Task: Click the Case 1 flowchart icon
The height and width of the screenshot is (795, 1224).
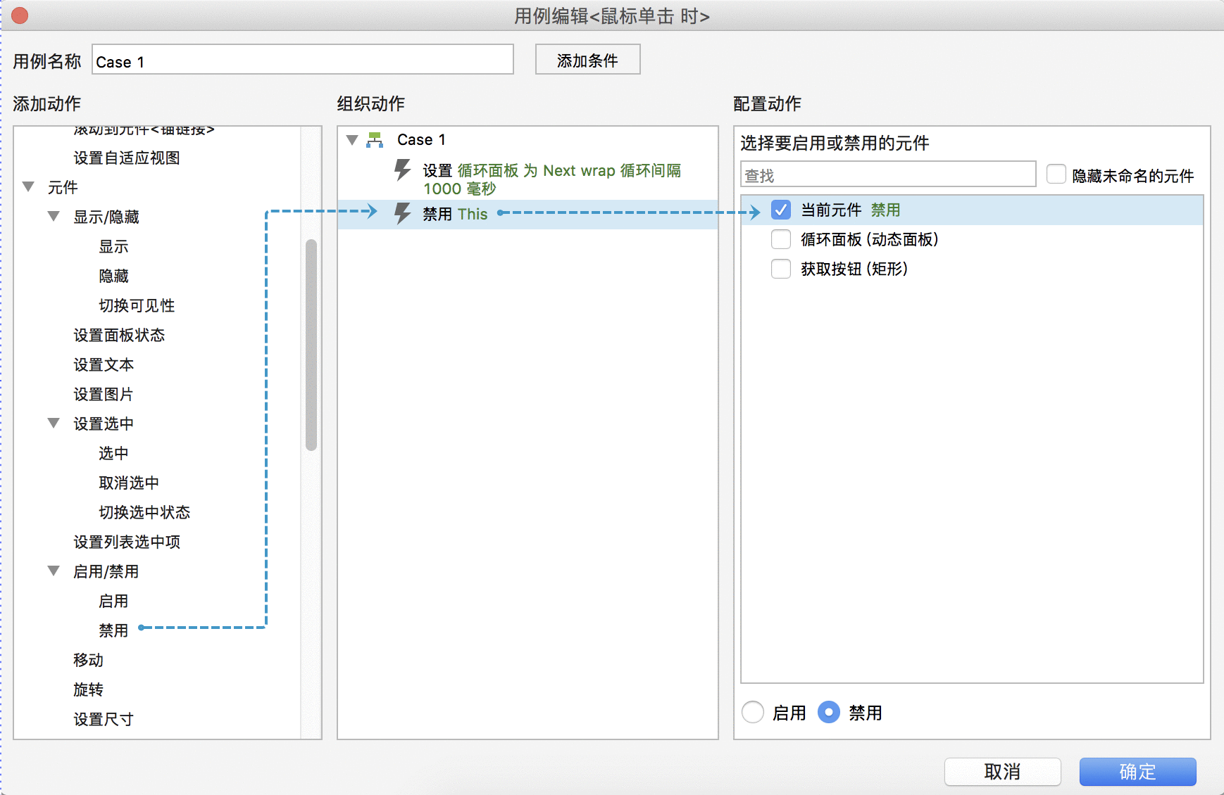Action: tap(375, 140)
